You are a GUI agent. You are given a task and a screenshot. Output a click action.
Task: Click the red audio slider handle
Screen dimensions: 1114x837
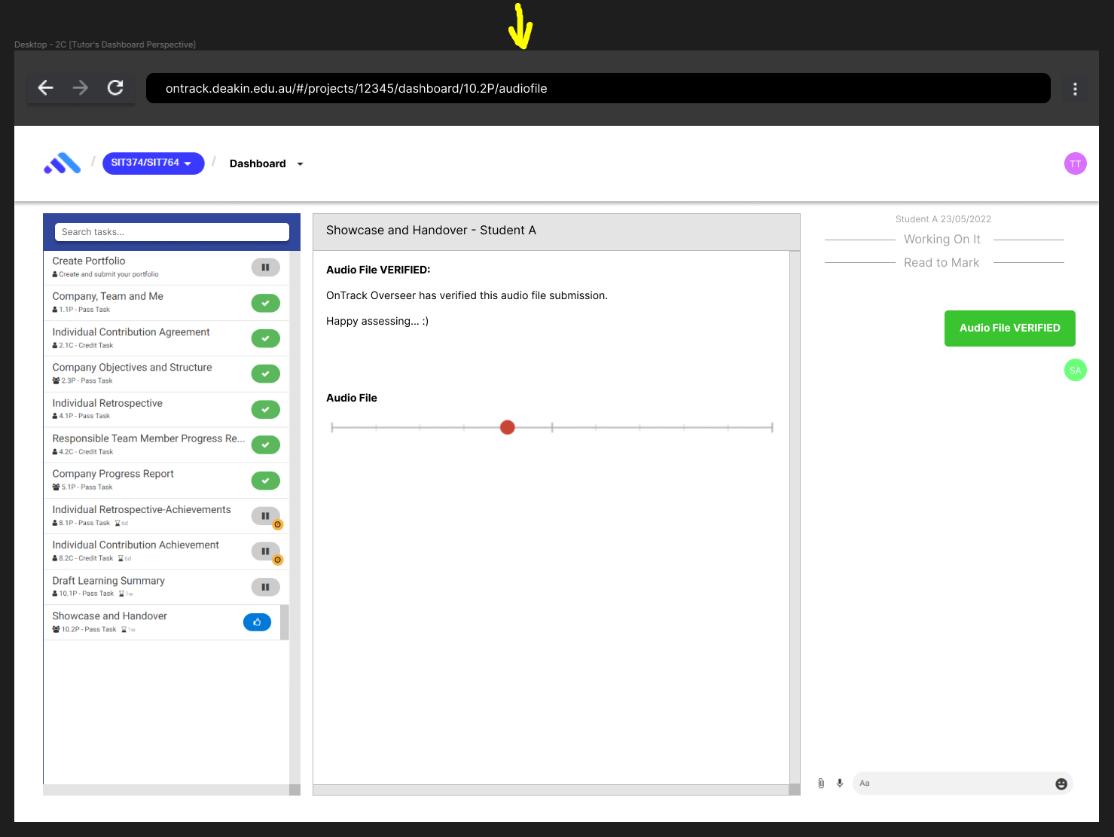(x=508, y=428)
